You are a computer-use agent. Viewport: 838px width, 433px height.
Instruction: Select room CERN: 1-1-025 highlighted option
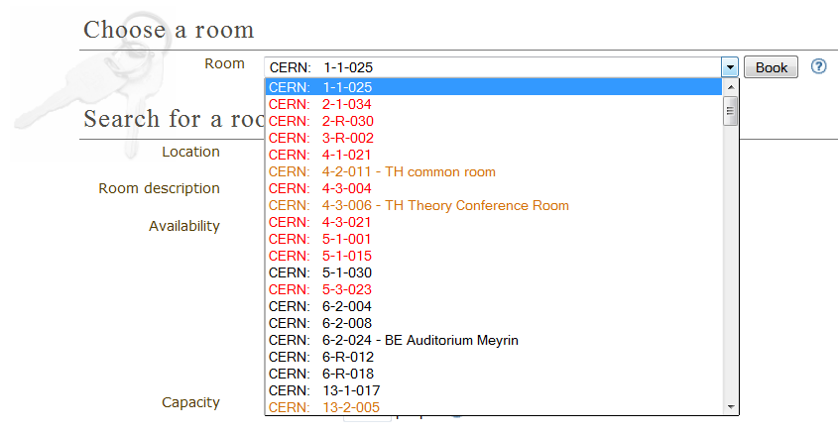494,87
